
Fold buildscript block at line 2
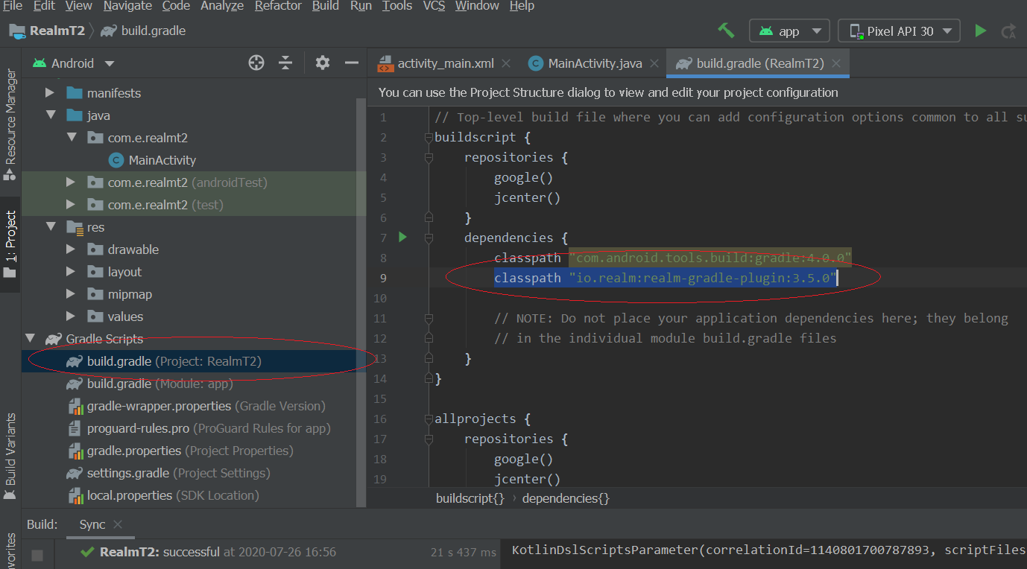click(x=429, y=137)
